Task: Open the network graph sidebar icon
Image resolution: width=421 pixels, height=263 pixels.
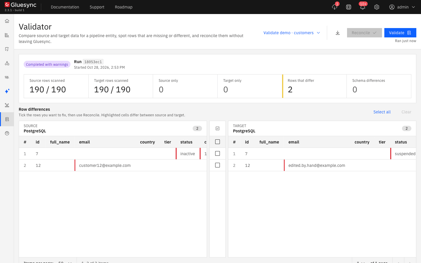Action: (7, 105)
